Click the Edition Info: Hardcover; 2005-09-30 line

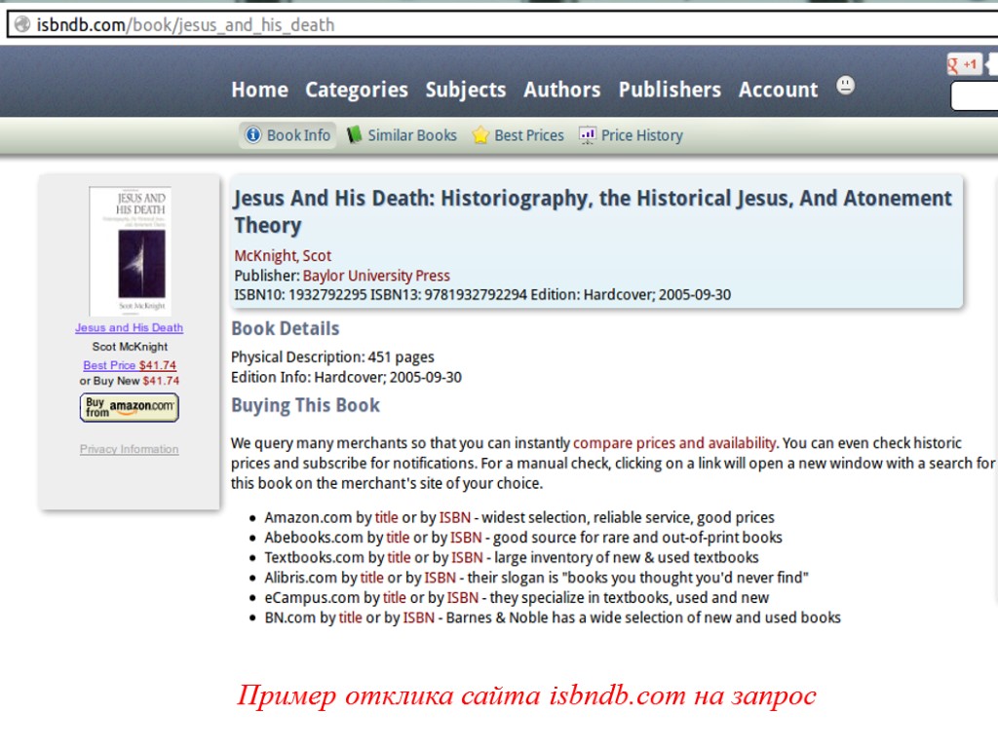click(346, 377)
